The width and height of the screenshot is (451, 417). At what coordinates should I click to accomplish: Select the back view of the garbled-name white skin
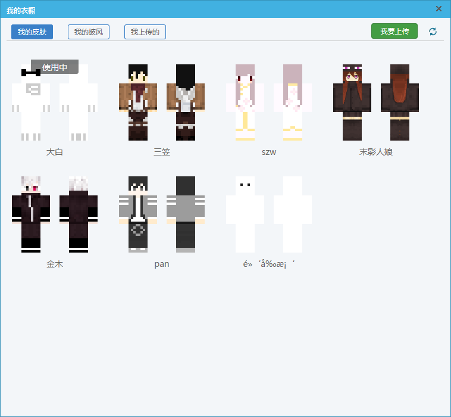tap(293, 214)
